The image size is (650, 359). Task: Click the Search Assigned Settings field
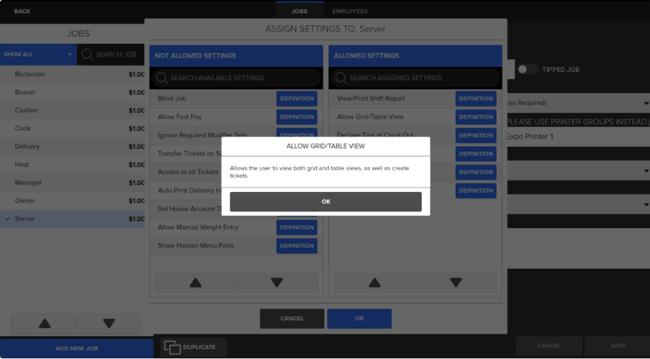pos(415,78)
